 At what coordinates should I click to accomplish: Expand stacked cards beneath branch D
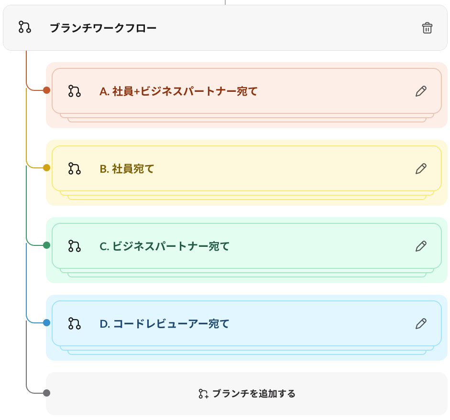point(247,351)
